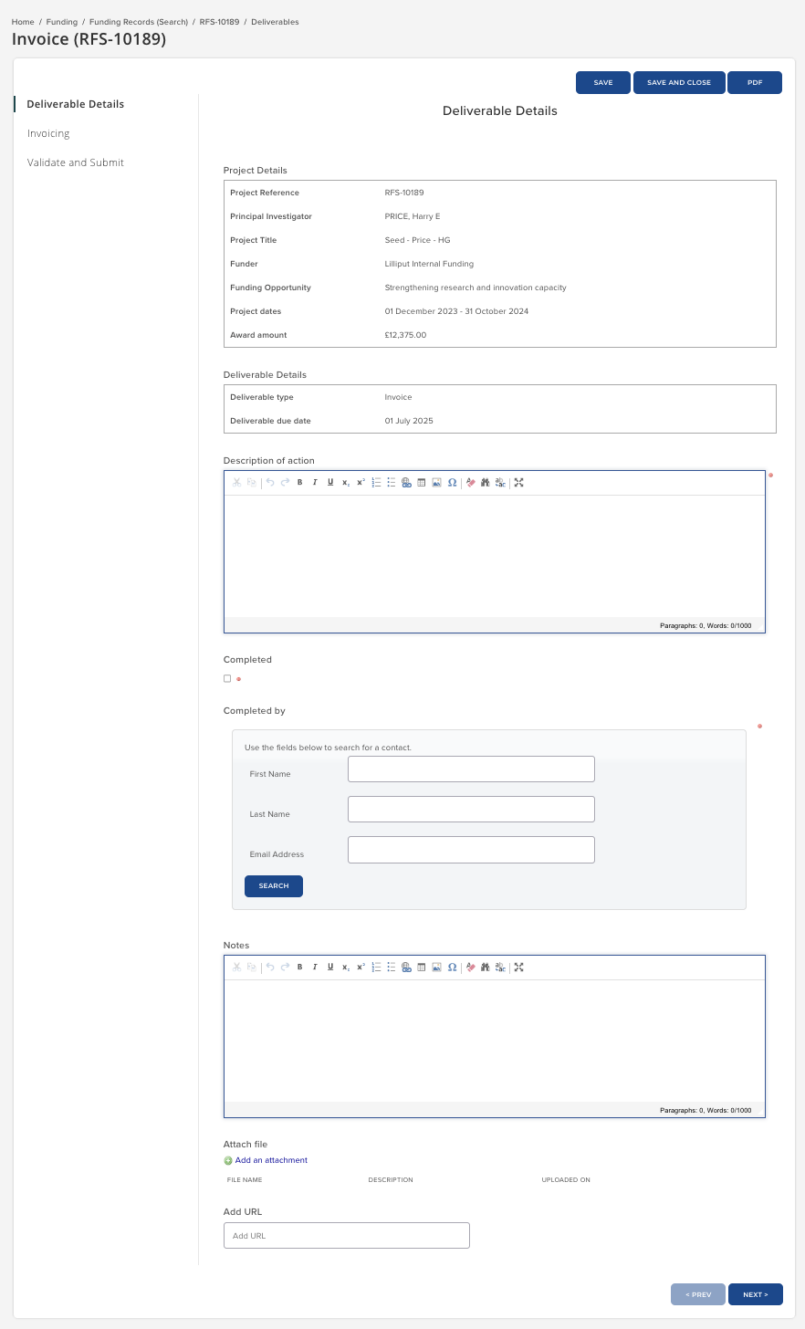805x1329 pixels.
Task: Toggle Underline in Description of action editor
Action: (x=330, y=483)
